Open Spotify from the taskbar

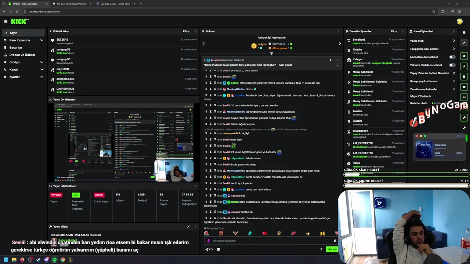click(x=54, y=260)
